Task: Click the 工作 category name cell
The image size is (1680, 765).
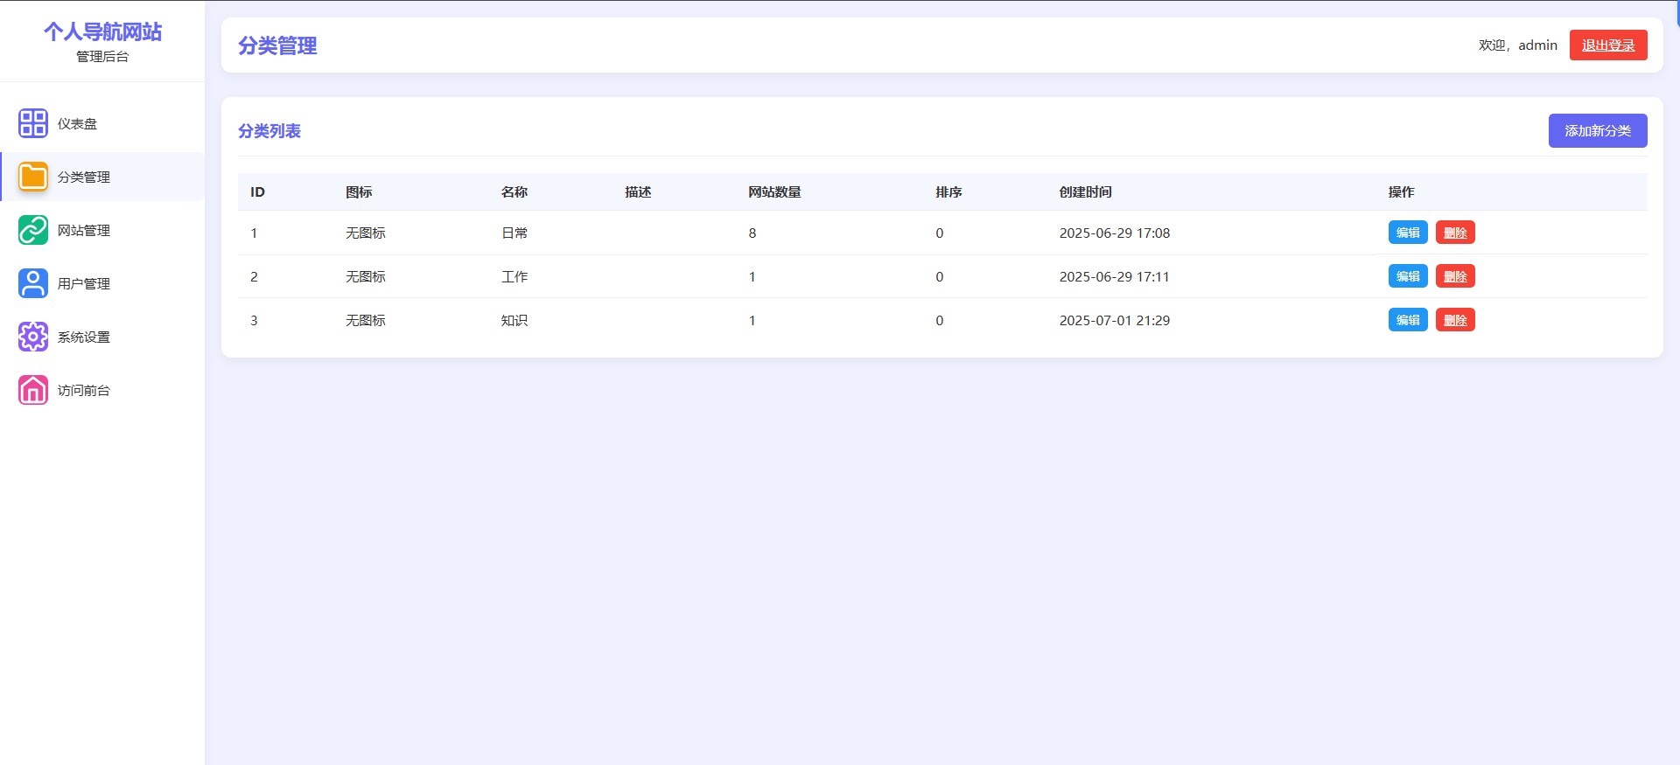Action: [x=514, y=277]
